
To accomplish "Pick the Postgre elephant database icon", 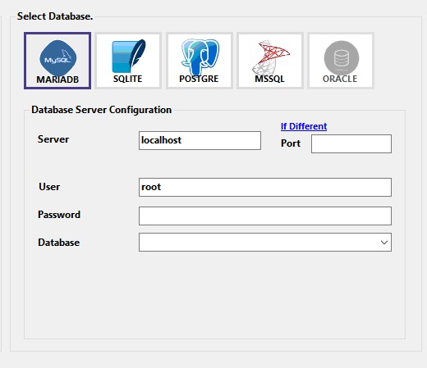I will (199, 61).
